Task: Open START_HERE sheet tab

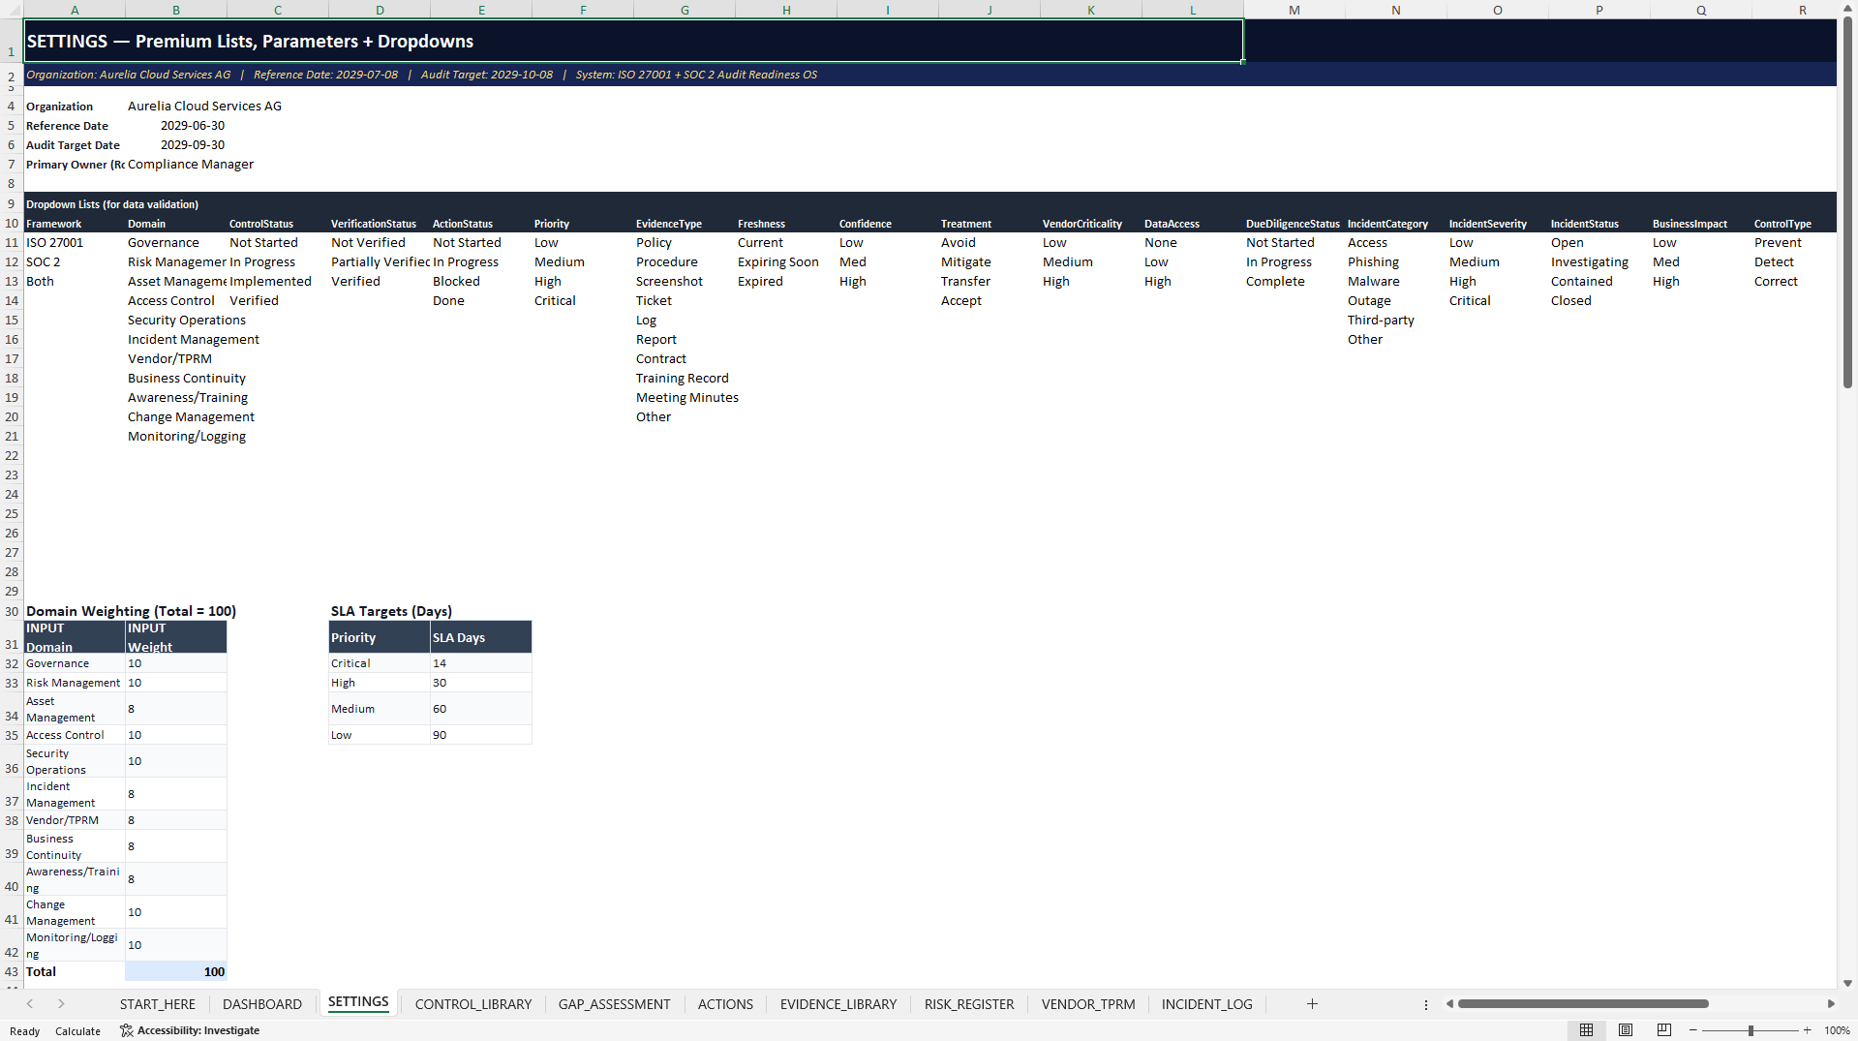Action: click(x=158, y=1004)
